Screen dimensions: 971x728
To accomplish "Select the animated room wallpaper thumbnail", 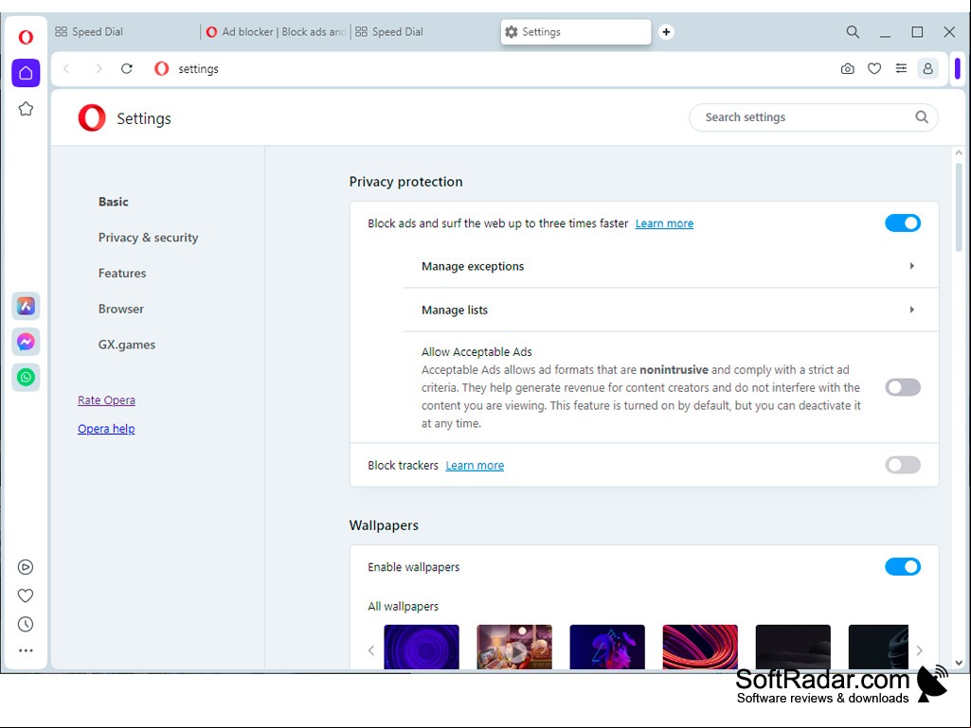I will tap(514, 647).
